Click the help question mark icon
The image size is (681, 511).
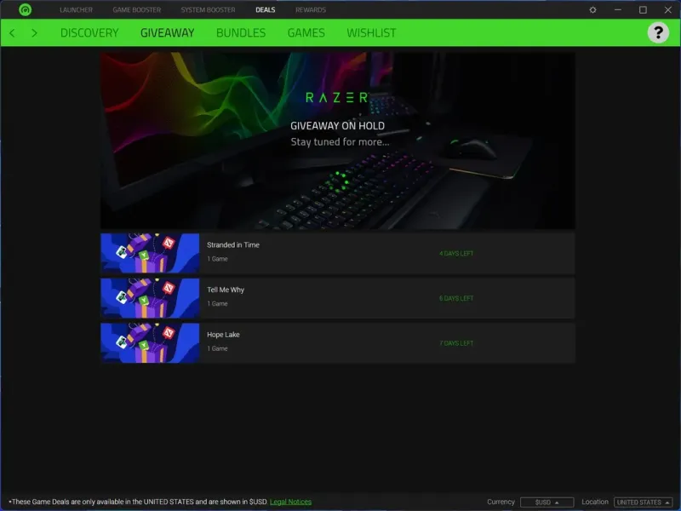(x=658, y=32)
